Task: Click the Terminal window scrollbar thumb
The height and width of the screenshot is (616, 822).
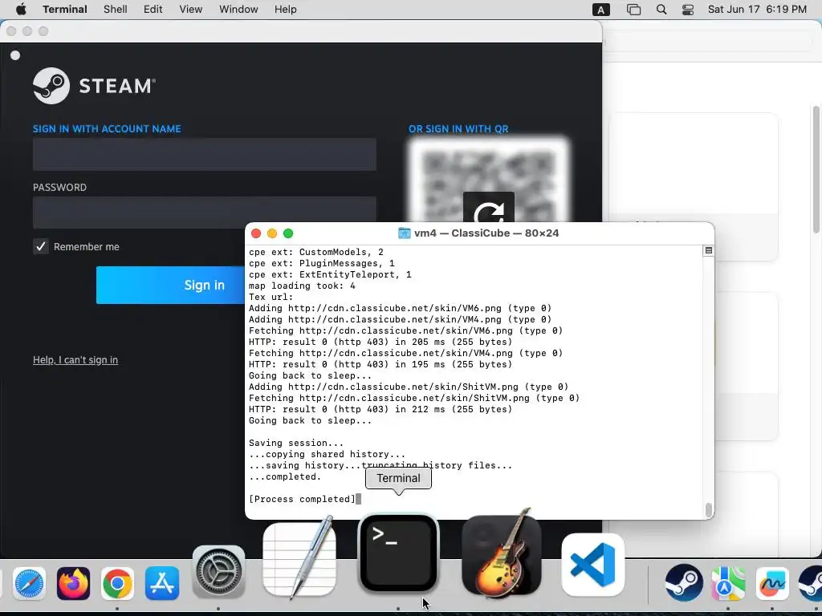Action: (x=709, y=509)
